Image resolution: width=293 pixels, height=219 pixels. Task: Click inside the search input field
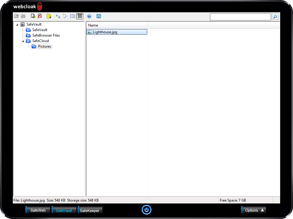tap(240, 17)
